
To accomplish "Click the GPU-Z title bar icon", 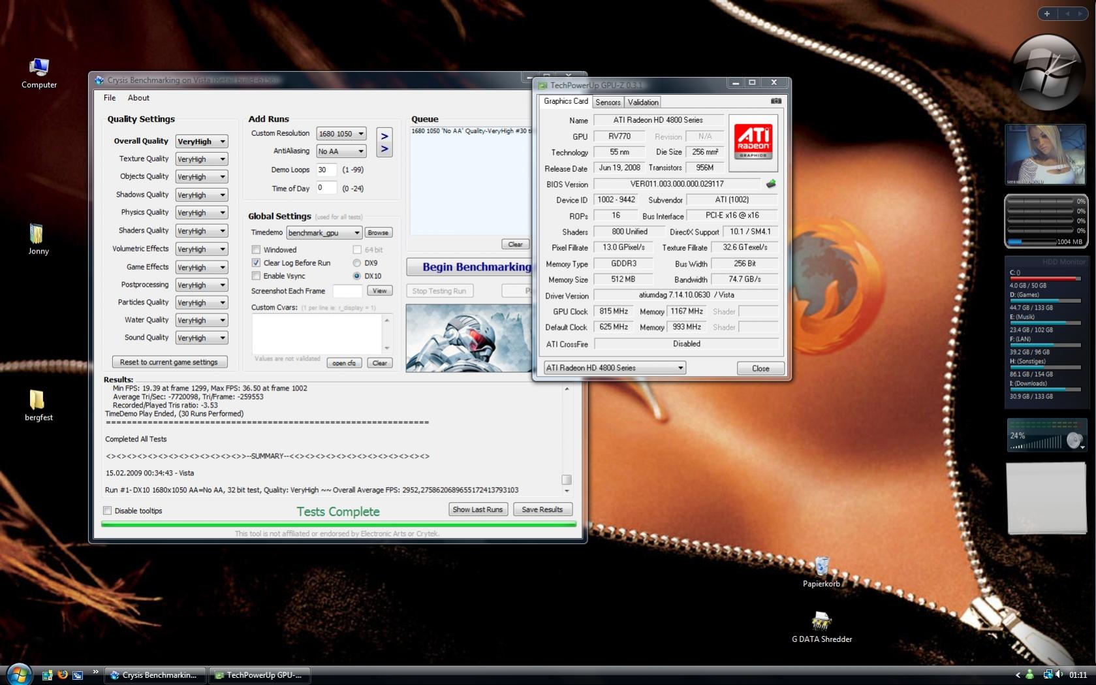I will coord(542,85).
